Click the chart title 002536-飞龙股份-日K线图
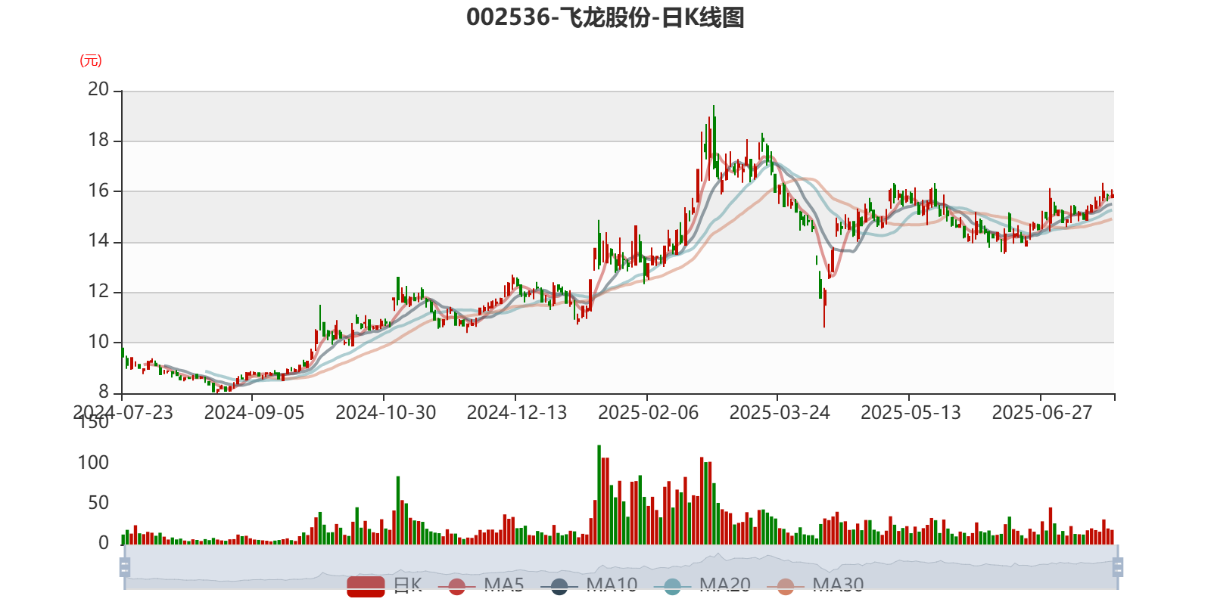 tap(605, 17)
